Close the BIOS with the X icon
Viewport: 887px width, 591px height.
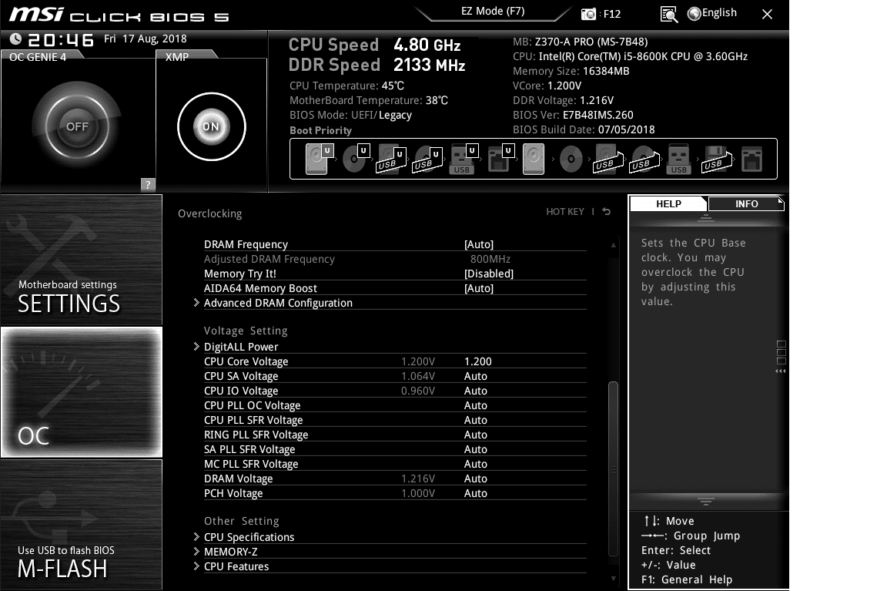click(x=767, y=14)
